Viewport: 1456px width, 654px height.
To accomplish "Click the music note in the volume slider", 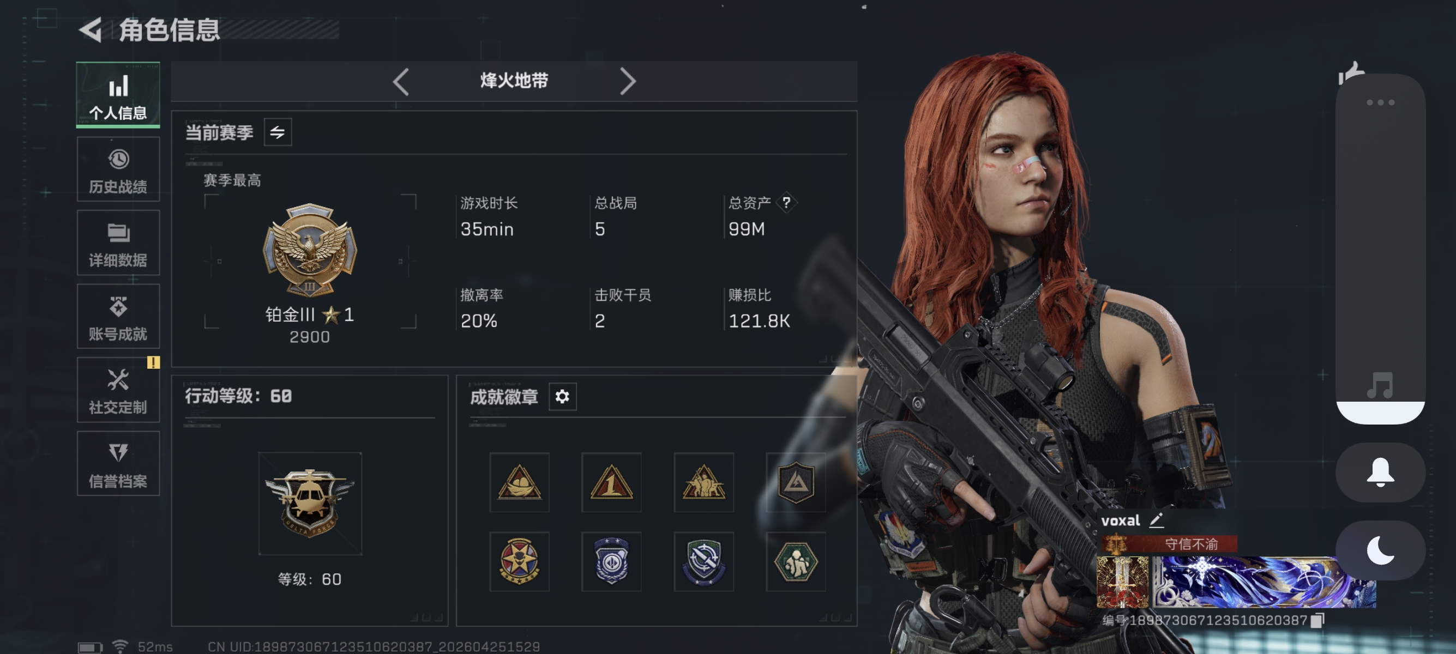I will [1380, 386].
